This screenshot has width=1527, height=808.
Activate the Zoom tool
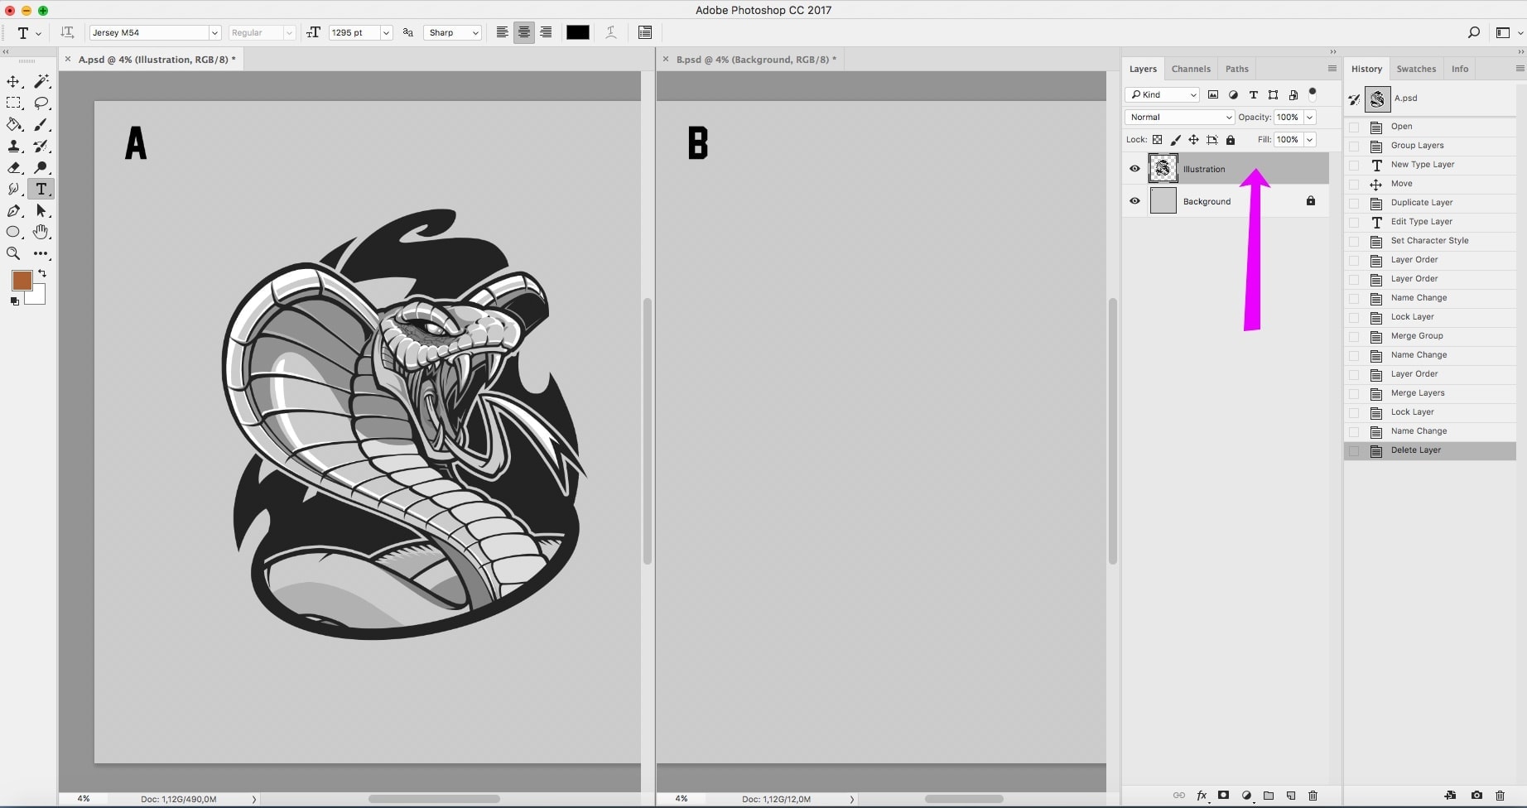13,254
